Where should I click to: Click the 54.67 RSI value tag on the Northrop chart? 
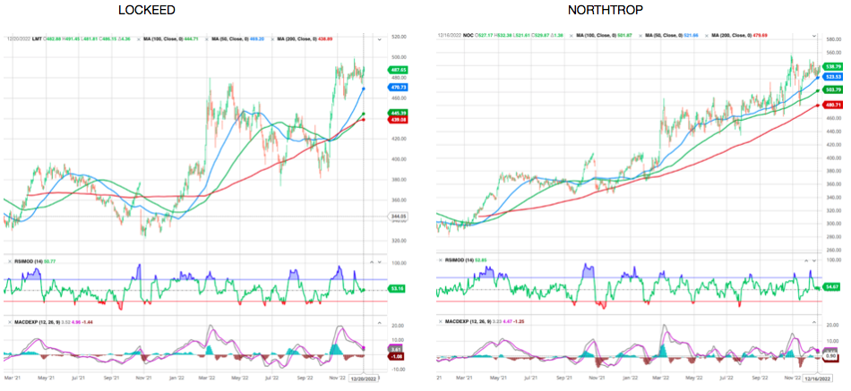point(832,286)
